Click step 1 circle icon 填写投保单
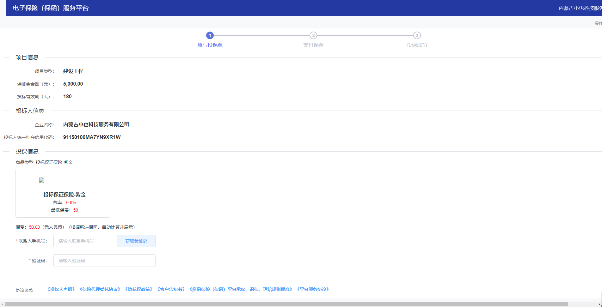 point(210,35)
